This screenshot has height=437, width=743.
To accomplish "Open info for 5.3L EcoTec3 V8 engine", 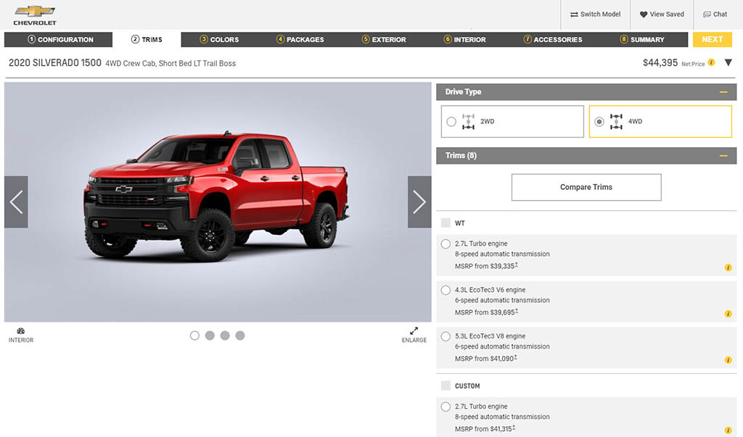I will tap(728, 360).
